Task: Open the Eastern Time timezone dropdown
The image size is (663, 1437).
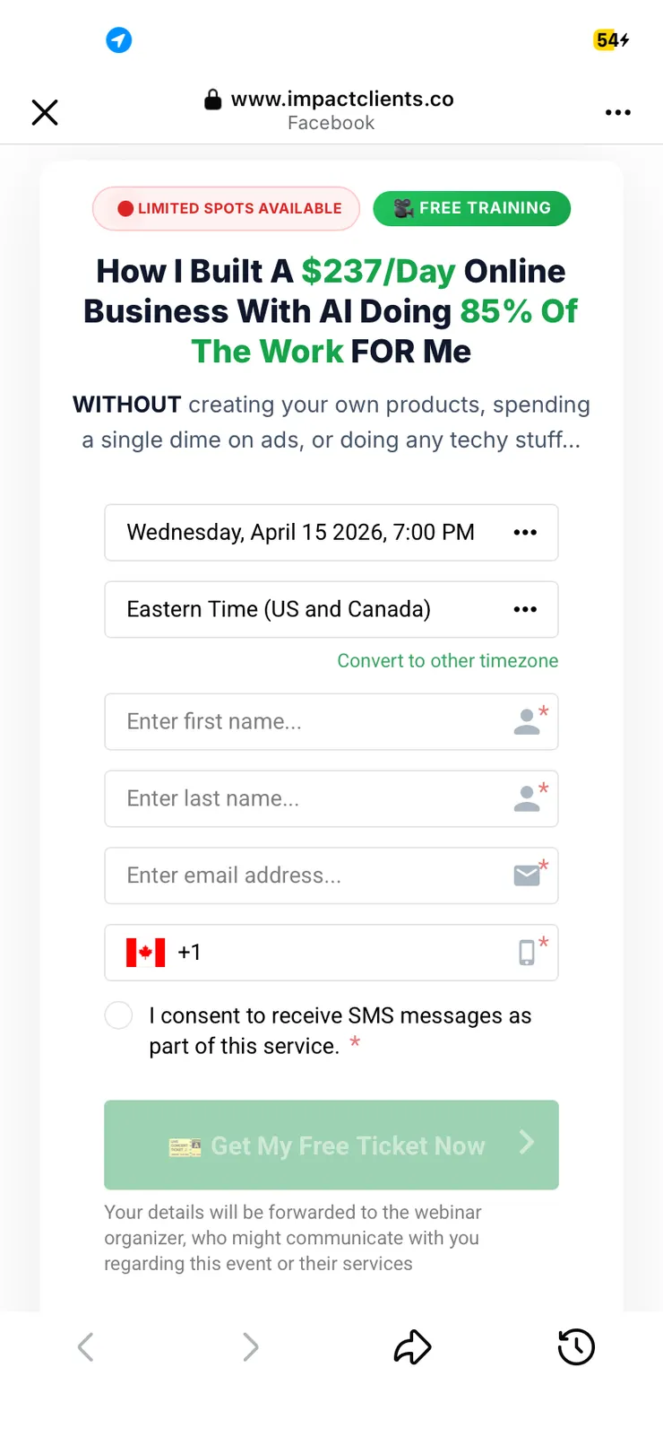Action: click(331, 610)
